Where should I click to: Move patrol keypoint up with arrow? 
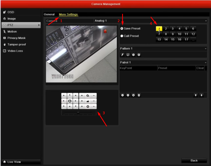[x=196, y=95]
